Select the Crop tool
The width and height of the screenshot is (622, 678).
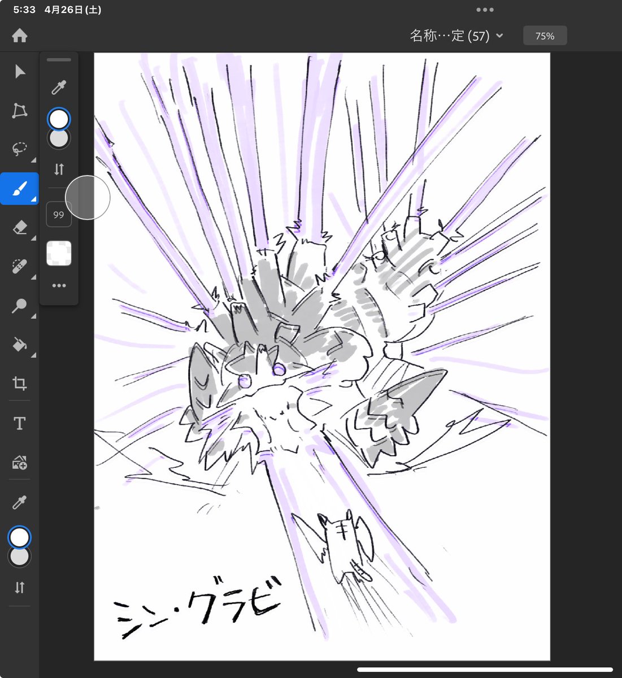[20, 384]
